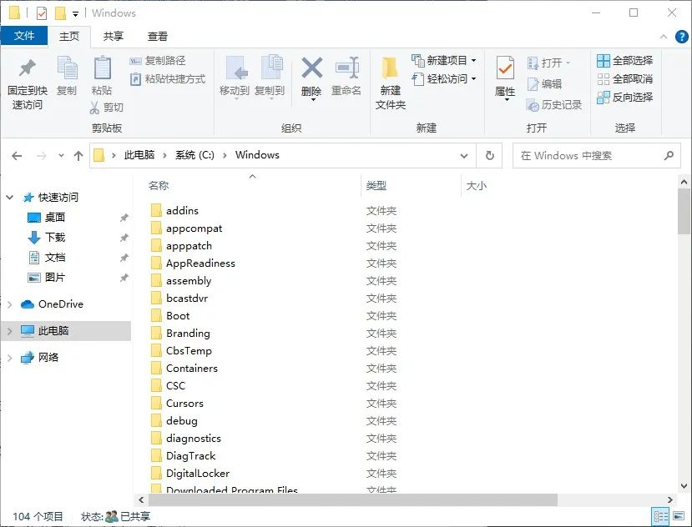Click the Open (打开) ribbon button
Viewport: 692px width, 527px height.
coord(549,63)
